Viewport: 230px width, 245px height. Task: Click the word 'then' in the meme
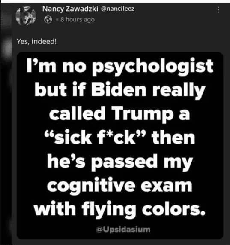pyautogui.click(x=173, y=137)
